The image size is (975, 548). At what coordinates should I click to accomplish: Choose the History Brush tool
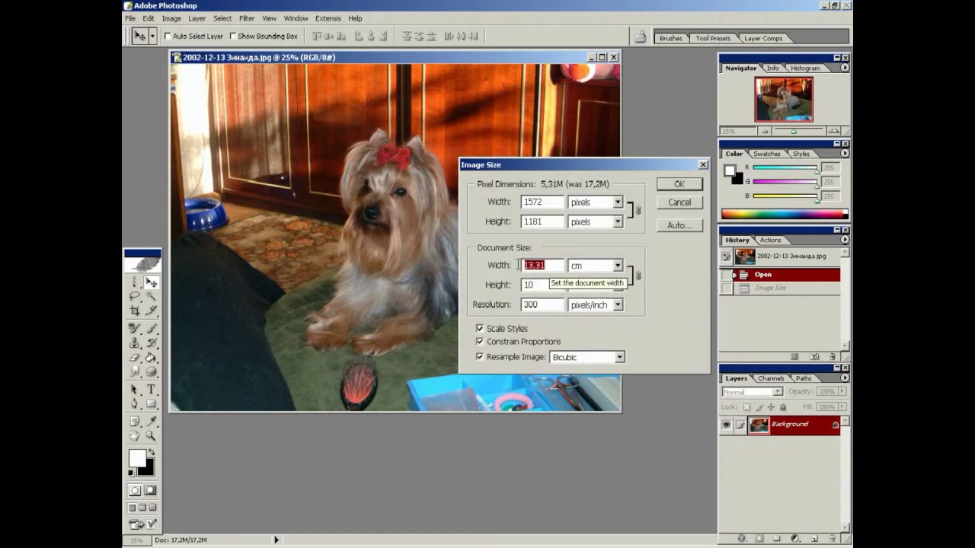151,343
